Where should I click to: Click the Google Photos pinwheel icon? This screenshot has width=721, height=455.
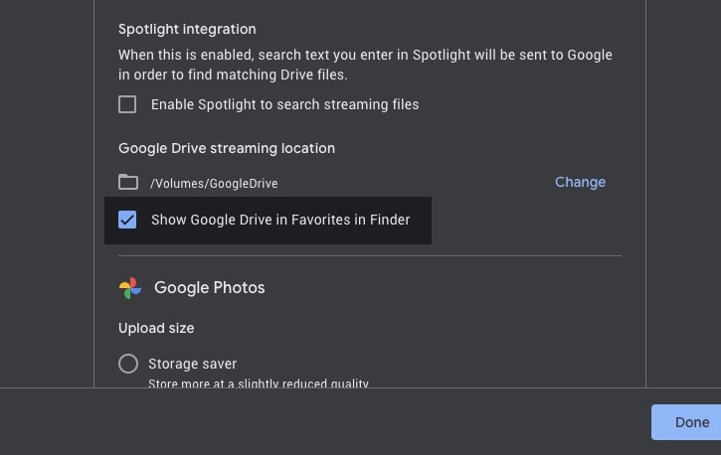[x=130, y=288]
